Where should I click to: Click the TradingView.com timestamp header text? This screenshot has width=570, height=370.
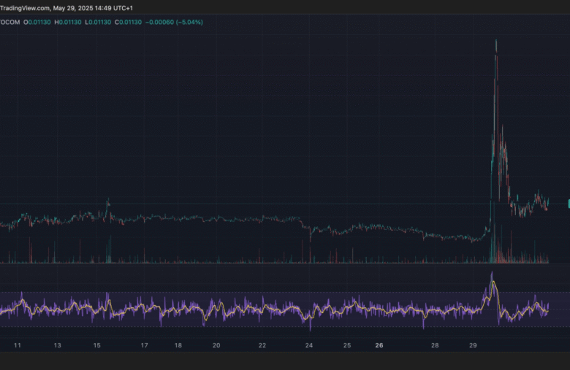66,8
